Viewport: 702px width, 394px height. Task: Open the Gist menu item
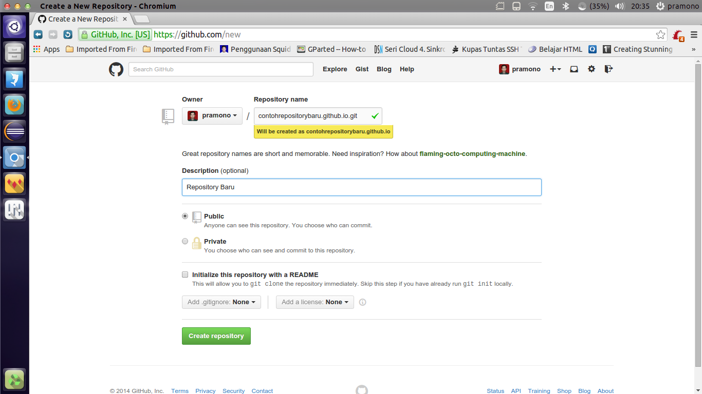[362, 69]
